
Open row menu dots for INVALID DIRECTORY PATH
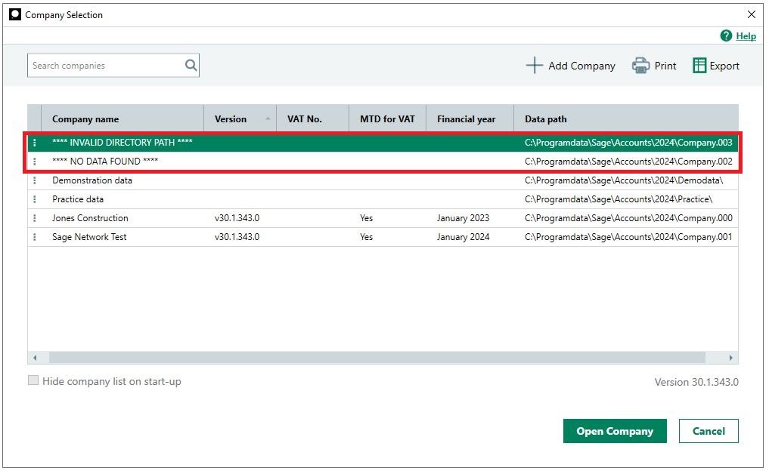[x=34, y=143]
